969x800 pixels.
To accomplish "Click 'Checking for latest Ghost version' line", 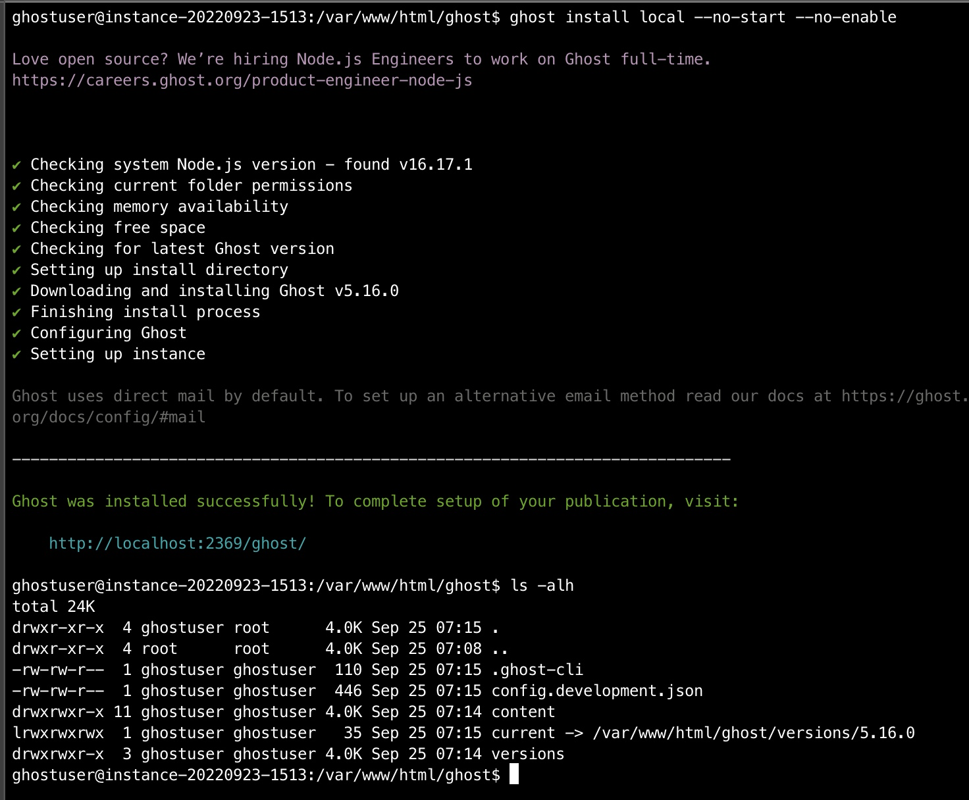I will tap(182, 249).
